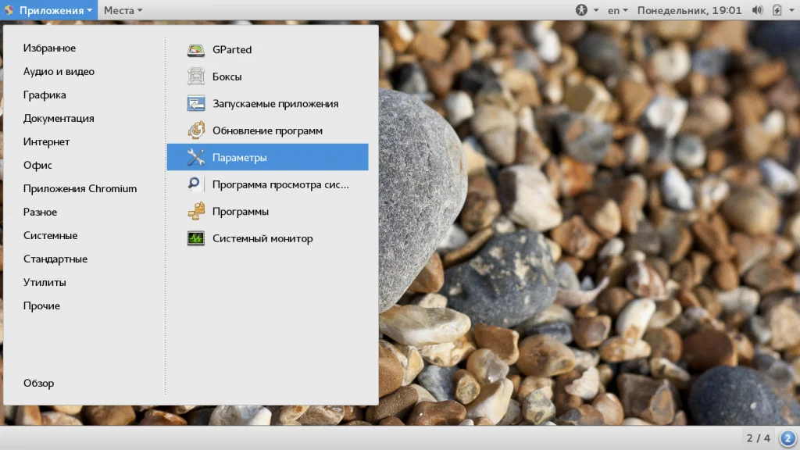The height and width of the screenshot is (450, 800).
Task: Click the Системный монитор label
Action: (262, 239)
